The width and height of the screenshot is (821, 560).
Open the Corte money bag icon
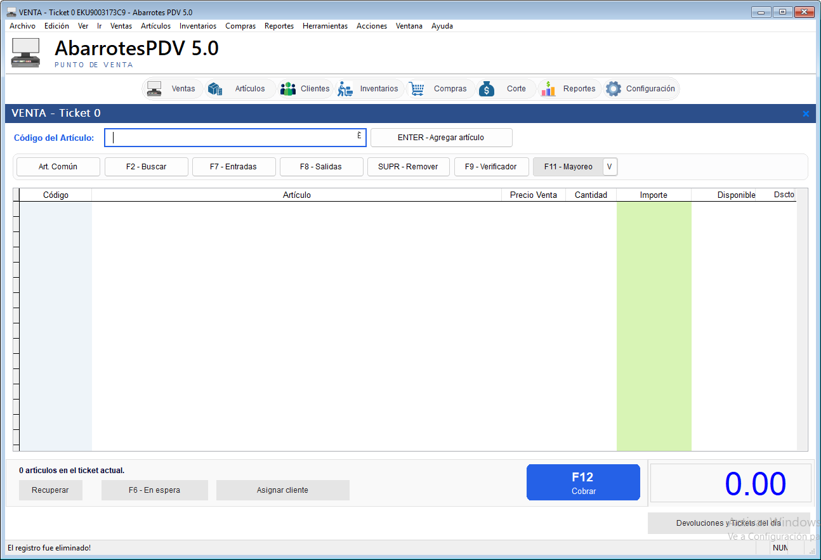coord(487,89)
